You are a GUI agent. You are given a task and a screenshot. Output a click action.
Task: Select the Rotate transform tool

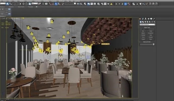point(27,4)
